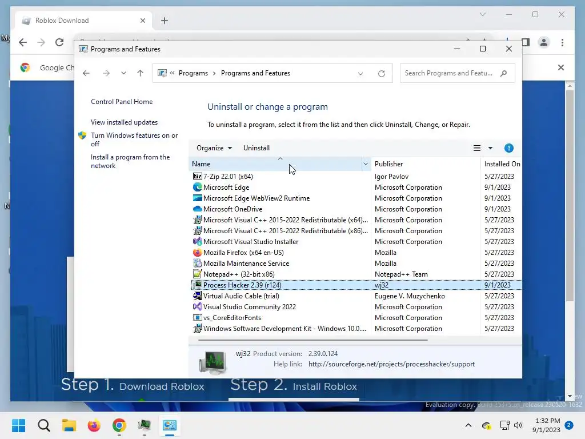Click the taskbar clock showing 1:32 PM
This screenshot has width=585, height=439.
pos(546,425)
